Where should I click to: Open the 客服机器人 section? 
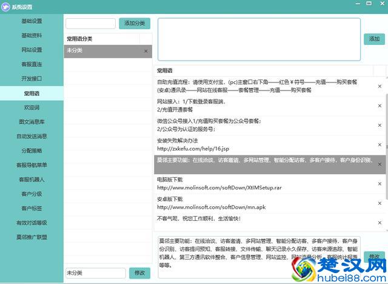pos(32,180)
